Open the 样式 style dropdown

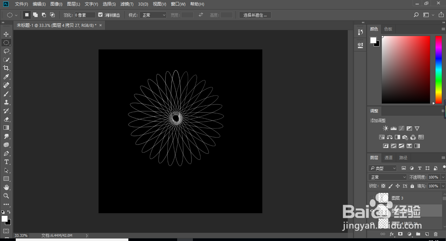153,15
